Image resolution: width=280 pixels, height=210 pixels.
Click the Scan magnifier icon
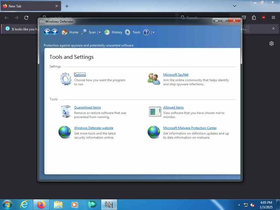(x=84, y=32)
